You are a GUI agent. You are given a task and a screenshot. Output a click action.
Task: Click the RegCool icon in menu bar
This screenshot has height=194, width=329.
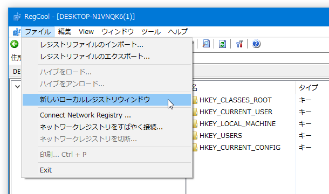pyautogui.click(x=16, y=32)
